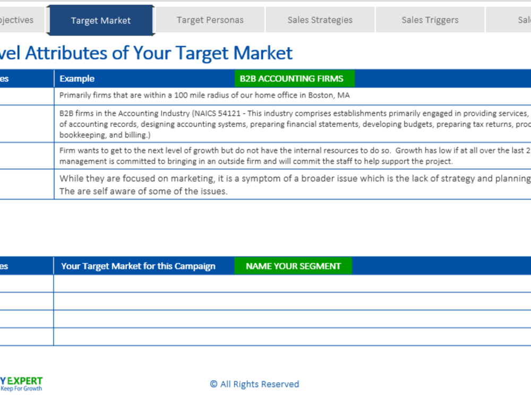Click the fourth empty target market row
The width and height of the screenshot is (531, 398).
click(292, 337)
